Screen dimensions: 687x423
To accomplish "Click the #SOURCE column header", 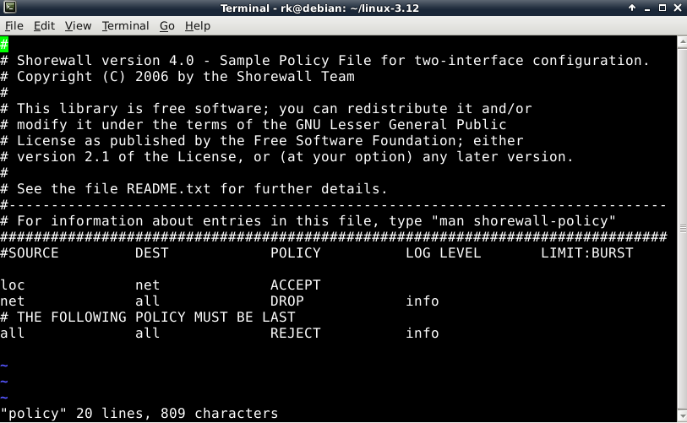I will (x=30, y=253).
